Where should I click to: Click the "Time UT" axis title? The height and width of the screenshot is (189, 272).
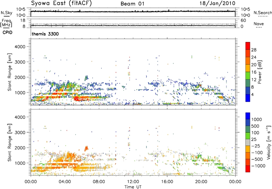133,187
